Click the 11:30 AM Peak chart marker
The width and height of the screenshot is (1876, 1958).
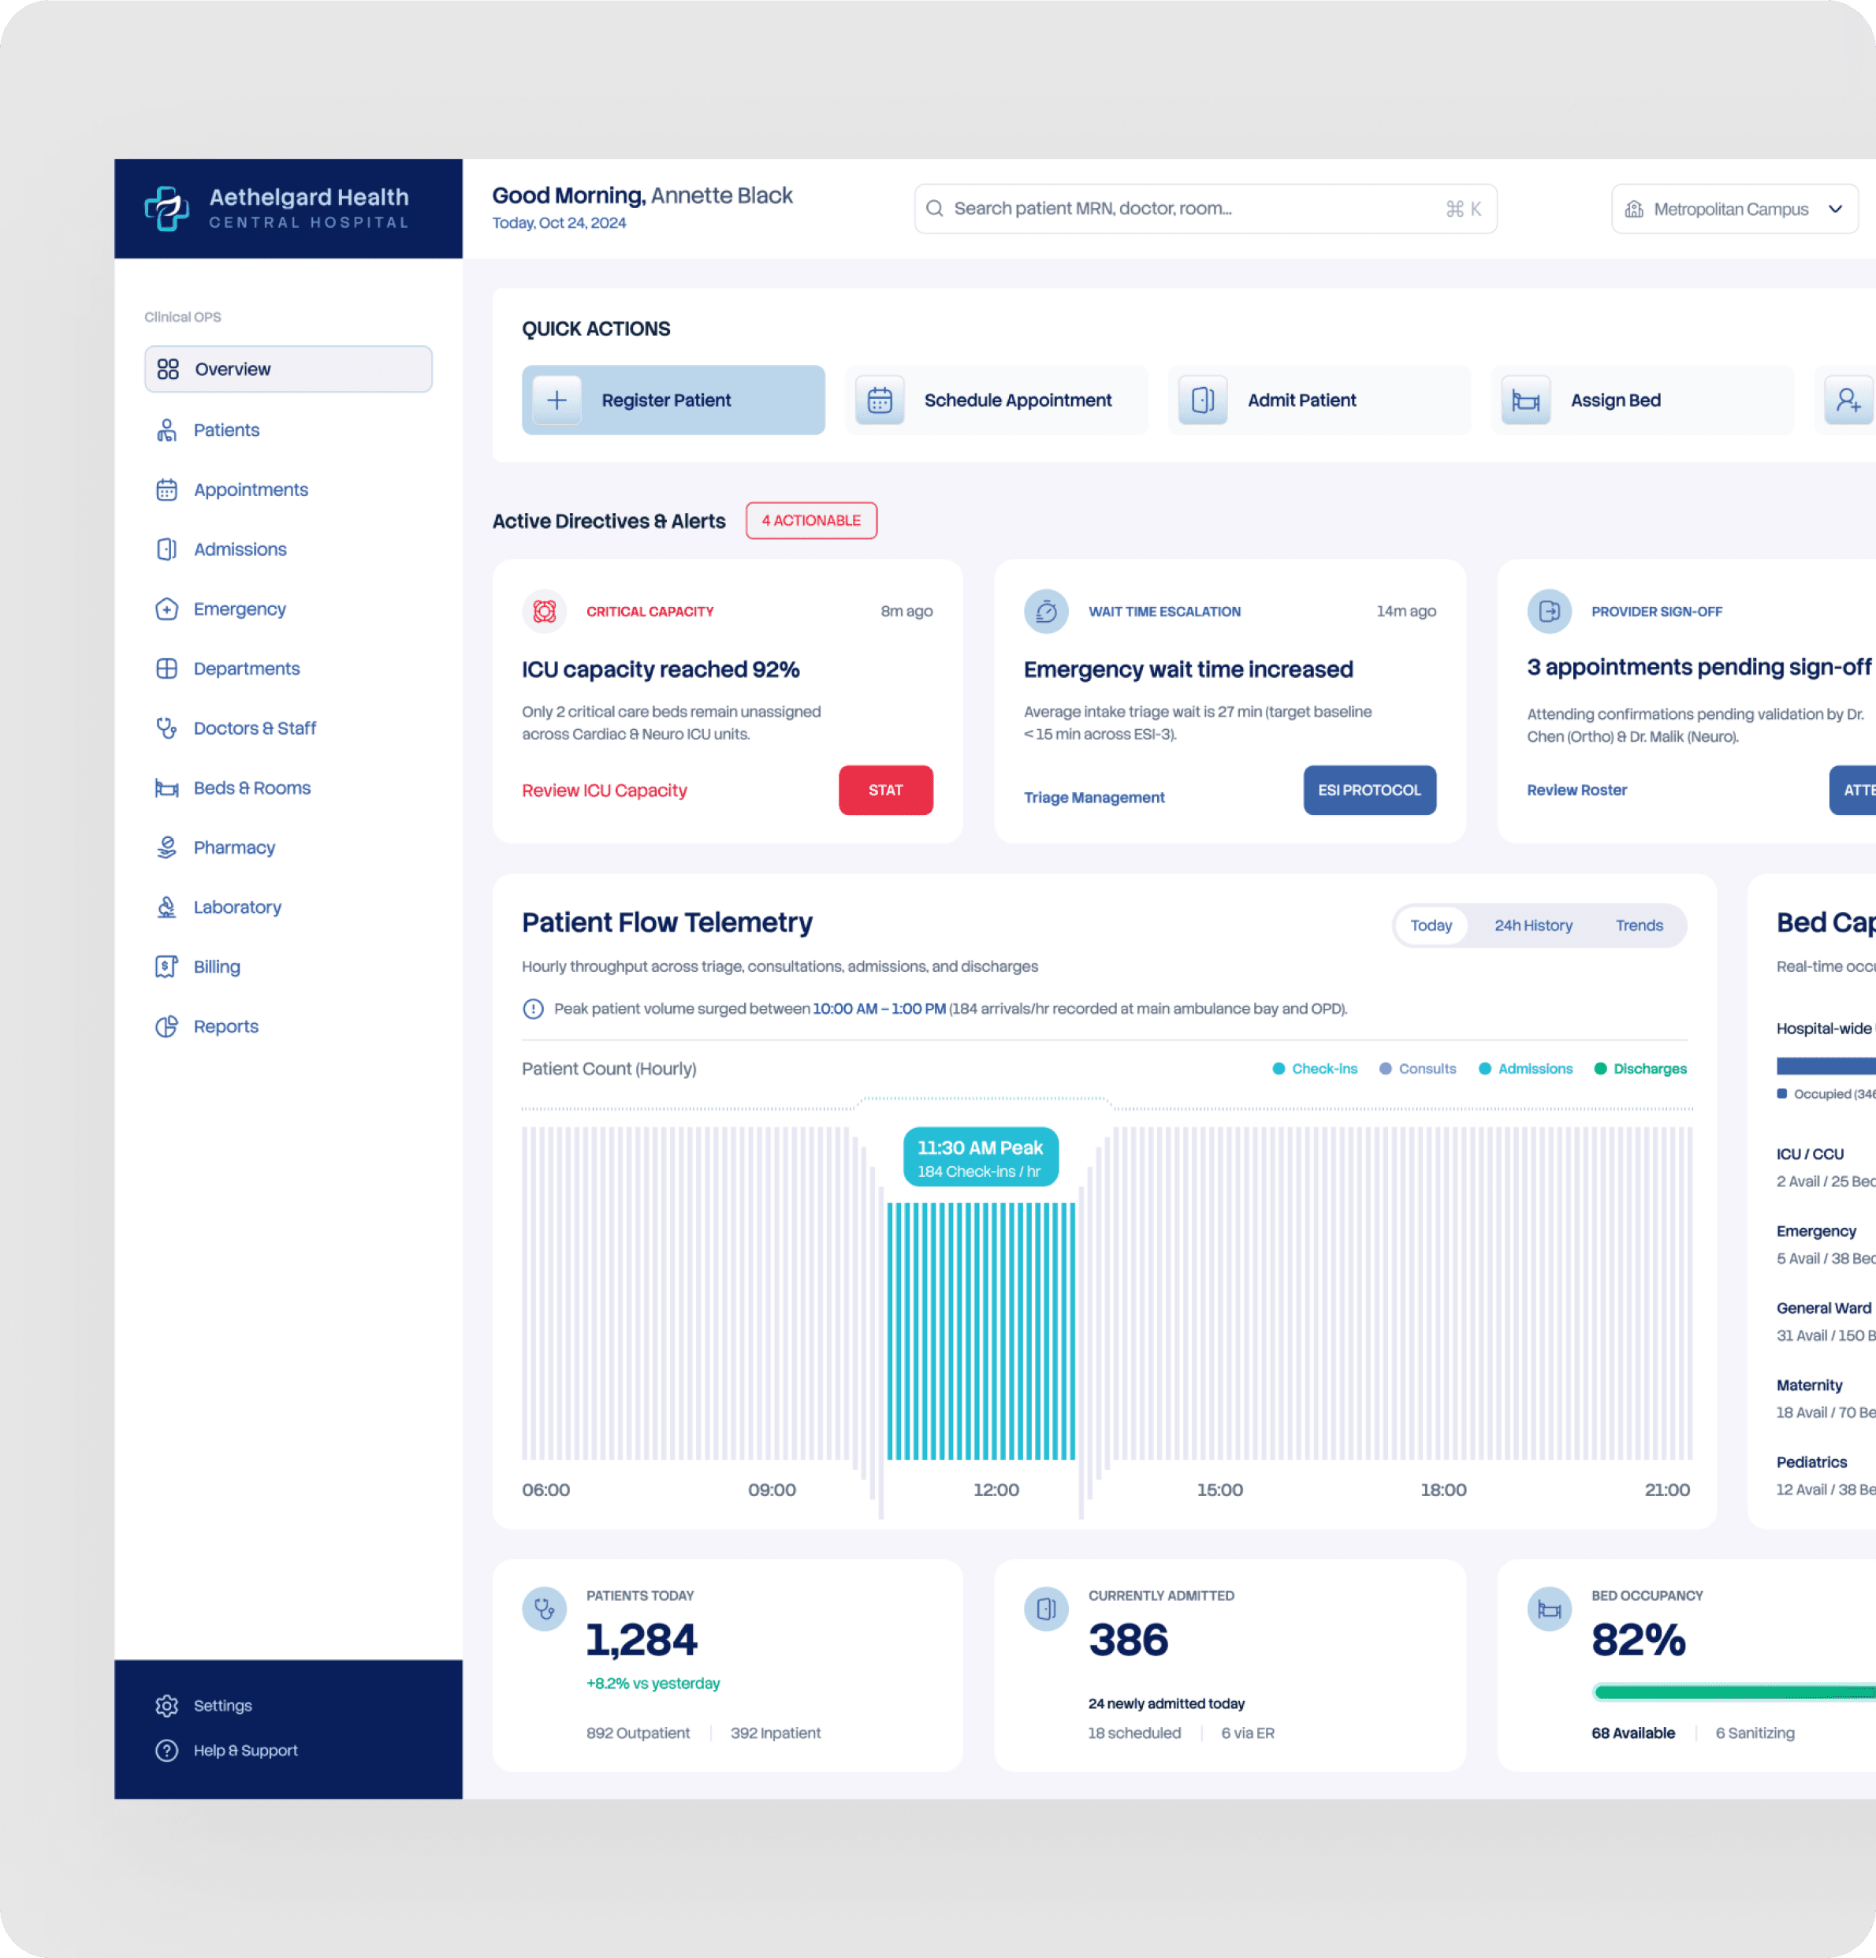980,1157
